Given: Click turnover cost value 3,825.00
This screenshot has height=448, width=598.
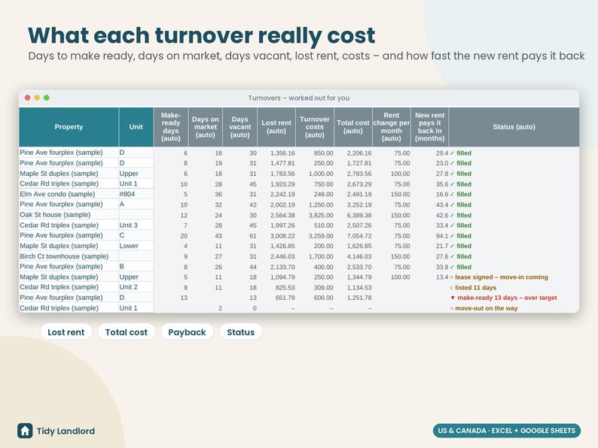Looking at the screenshot, I should point(321,216).
